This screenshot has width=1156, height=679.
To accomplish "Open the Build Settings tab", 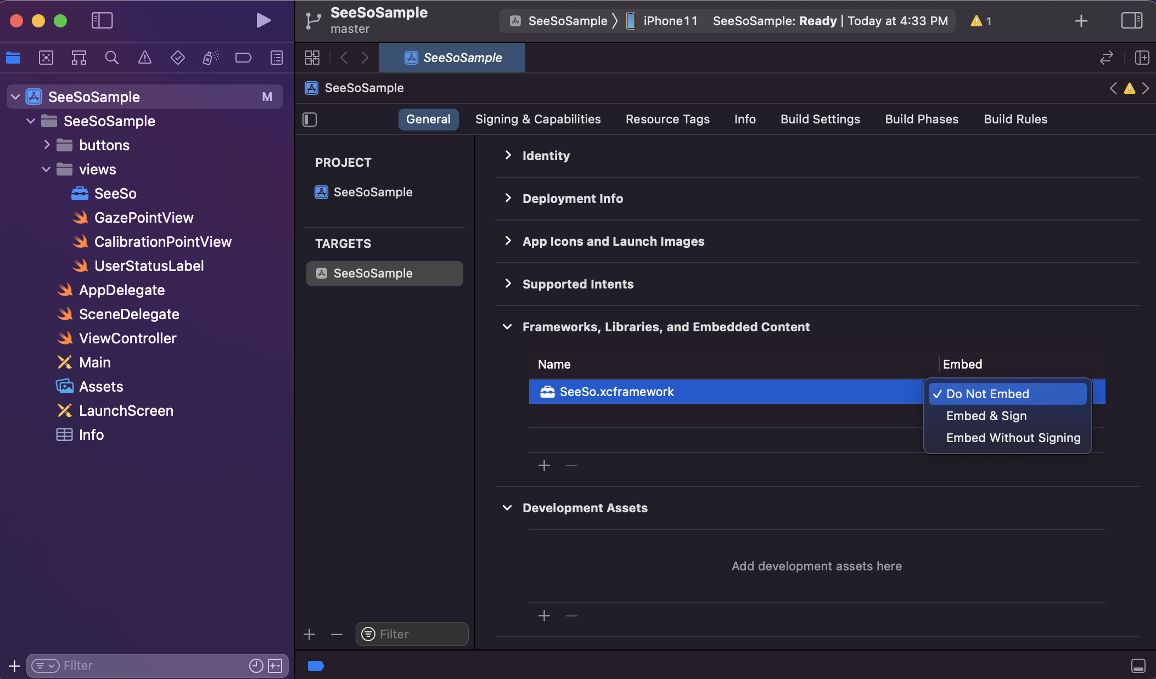I will coord(820,120).
